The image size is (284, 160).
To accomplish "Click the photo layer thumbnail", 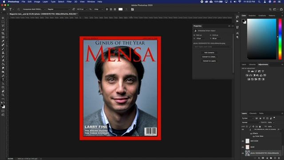I will tap(248, 153).
